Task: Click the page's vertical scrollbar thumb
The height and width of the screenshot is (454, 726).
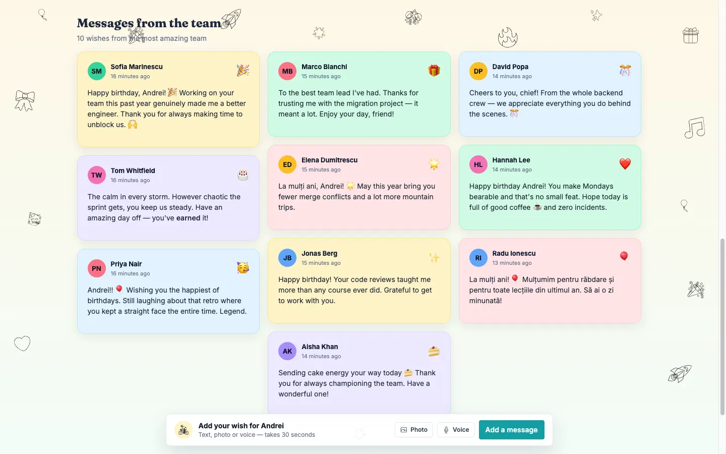Action: pos(722,327)
